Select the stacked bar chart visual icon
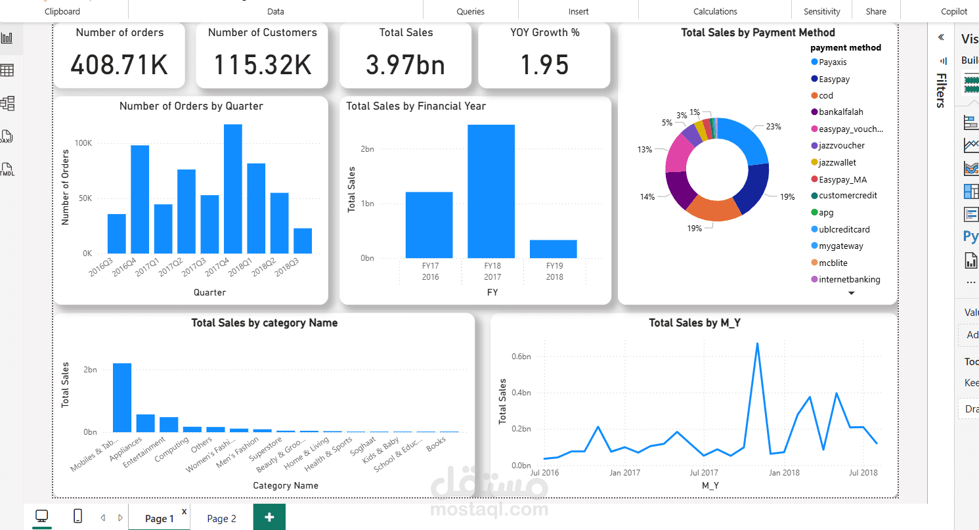Viewport: 979px width, 530px height. pos(970,122)
